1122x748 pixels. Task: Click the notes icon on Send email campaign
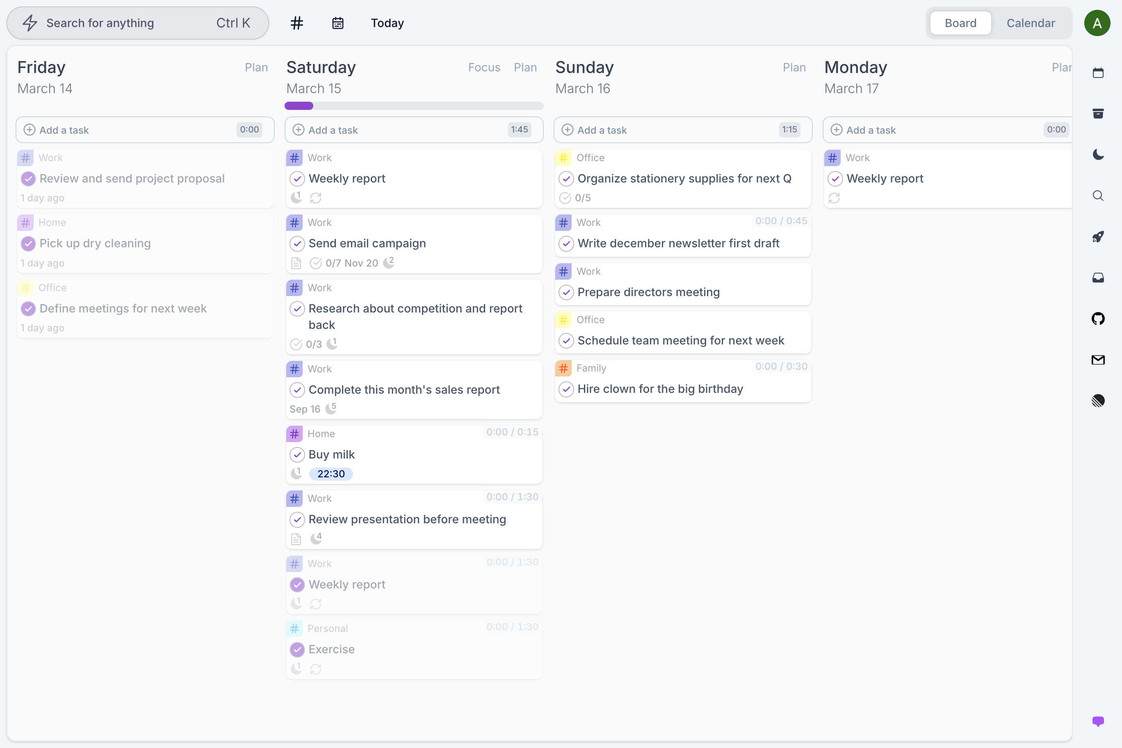coord(296,263)
